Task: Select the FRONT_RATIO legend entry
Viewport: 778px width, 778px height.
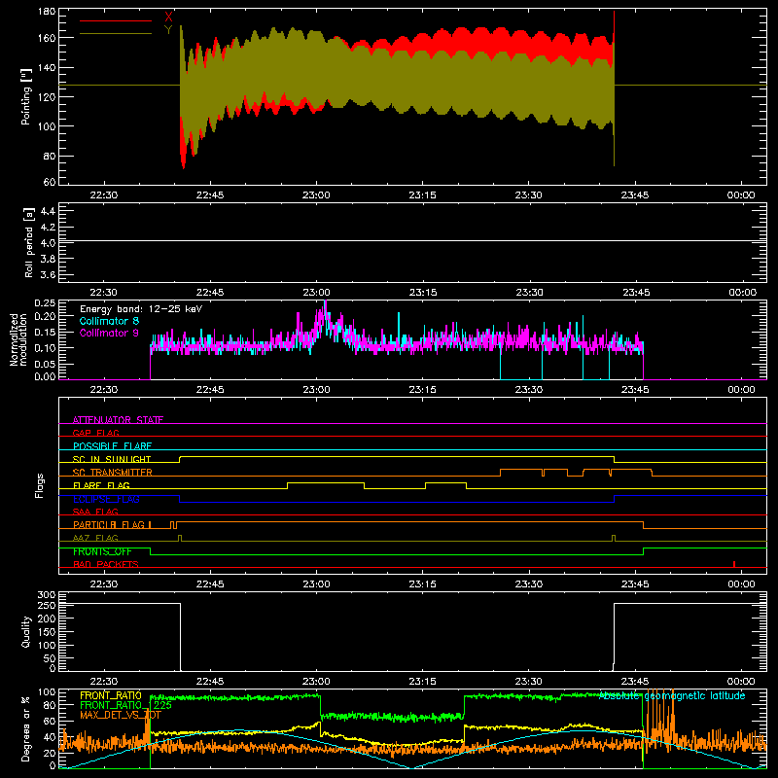Action: 111,695
